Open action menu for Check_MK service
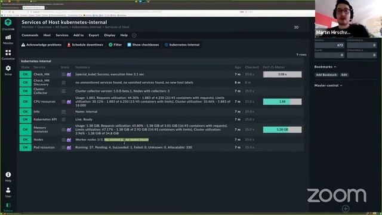382x215 pixels. point(64,74)
